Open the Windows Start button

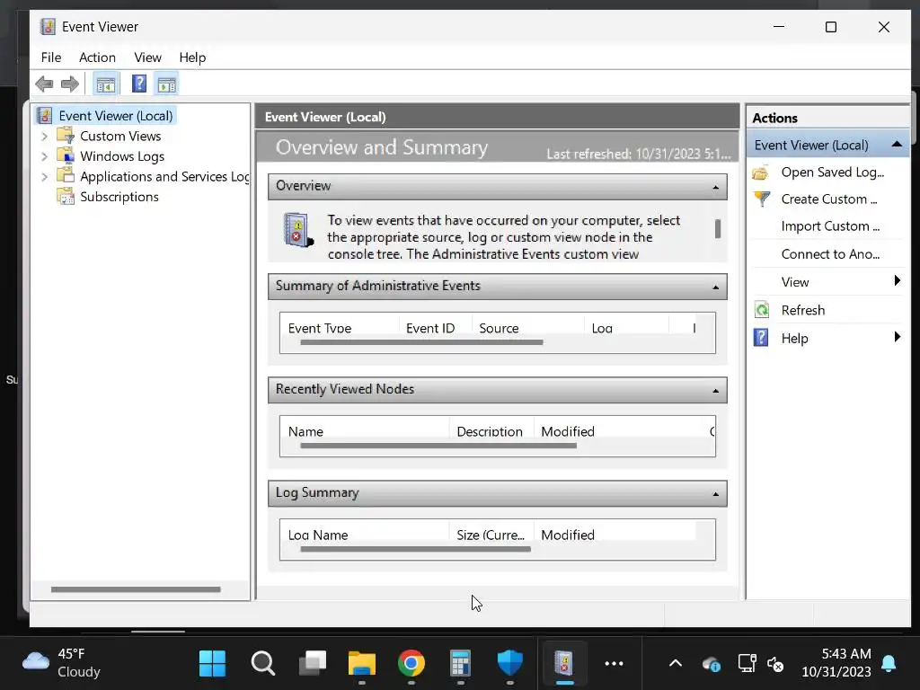pos(212,664)
